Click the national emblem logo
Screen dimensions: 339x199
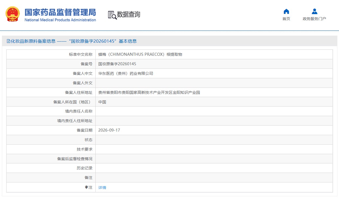tap(13, 14)
